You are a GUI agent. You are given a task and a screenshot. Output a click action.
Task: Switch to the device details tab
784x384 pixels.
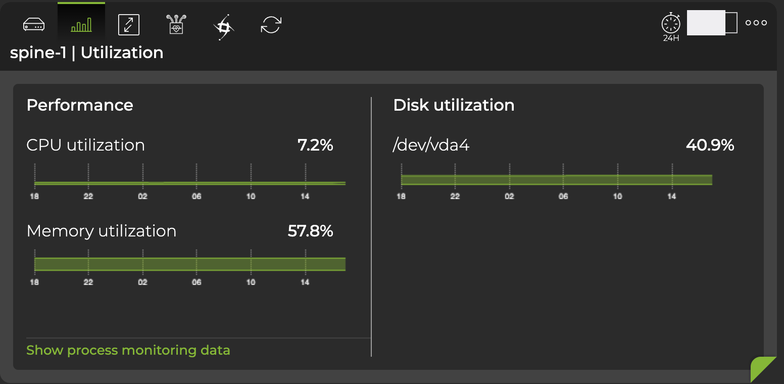33,23
